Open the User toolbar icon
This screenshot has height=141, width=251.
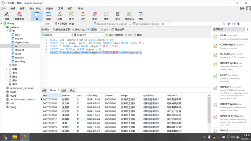(83, 16)
